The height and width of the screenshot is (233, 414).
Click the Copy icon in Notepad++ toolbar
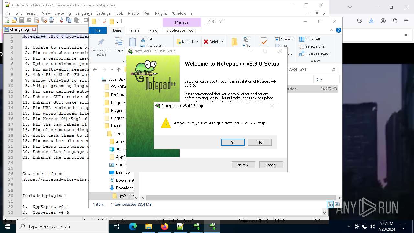[x=69, y=20]
